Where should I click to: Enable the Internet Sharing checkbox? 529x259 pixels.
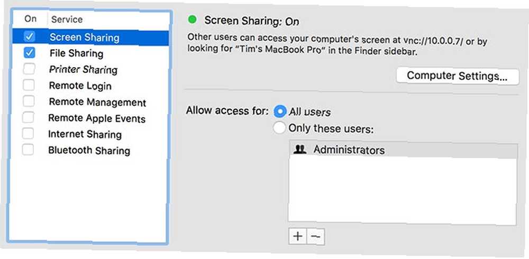click(28, 134)
